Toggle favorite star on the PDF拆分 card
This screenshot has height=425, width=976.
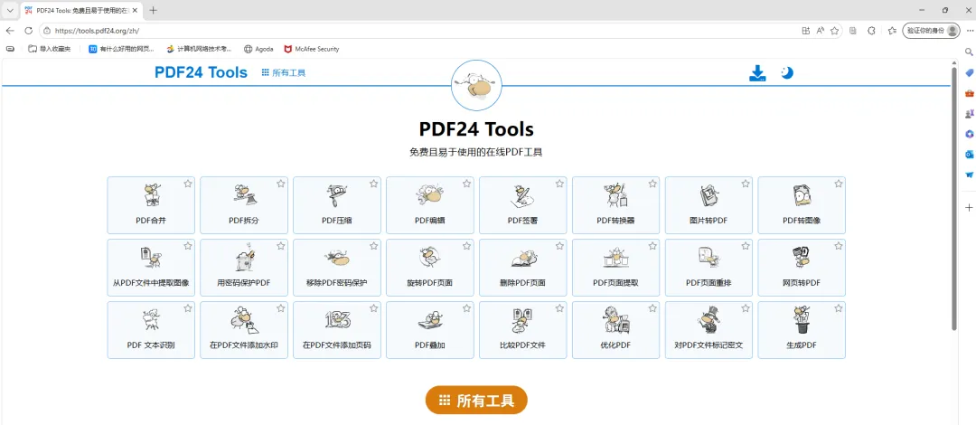tap(281, 184)
